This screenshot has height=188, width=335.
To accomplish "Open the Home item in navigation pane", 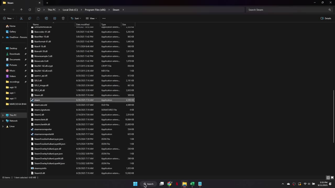I will pyautogui.click(x=12, y=26).
